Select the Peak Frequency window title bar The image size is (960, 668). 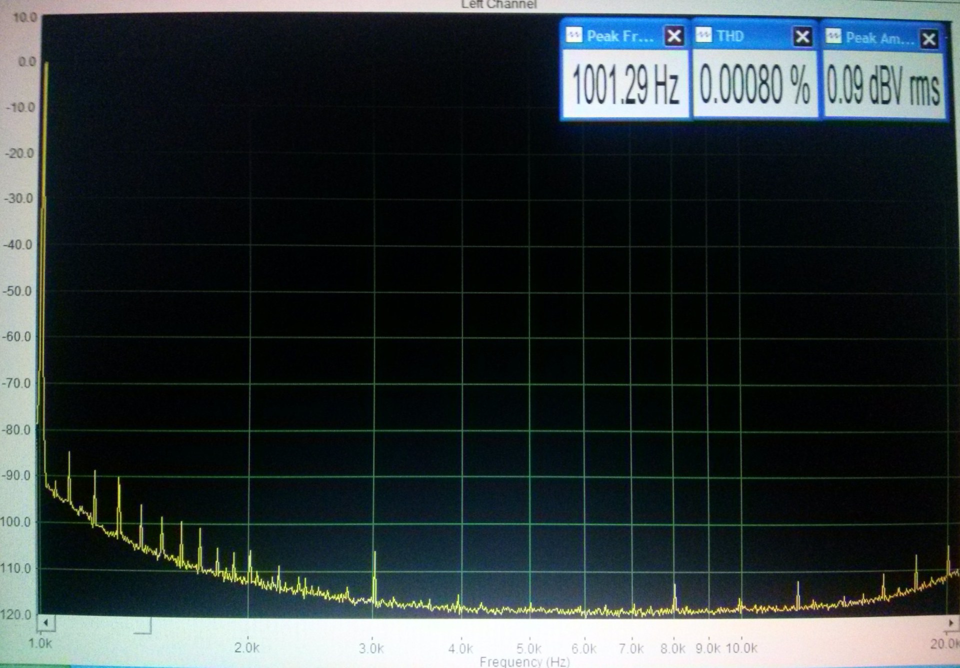(x=619, y=36)
